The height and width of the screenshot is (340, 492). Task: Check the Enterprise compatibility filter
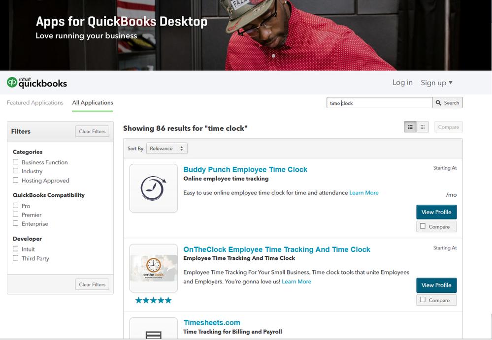coord(15,223)
